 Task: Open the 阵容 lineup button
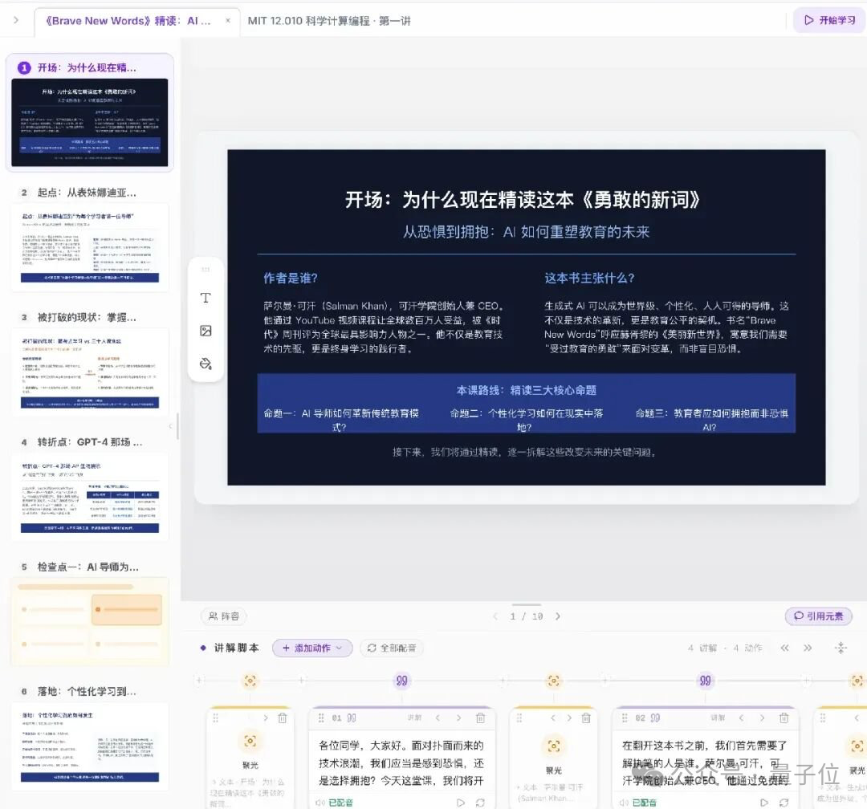223,616
